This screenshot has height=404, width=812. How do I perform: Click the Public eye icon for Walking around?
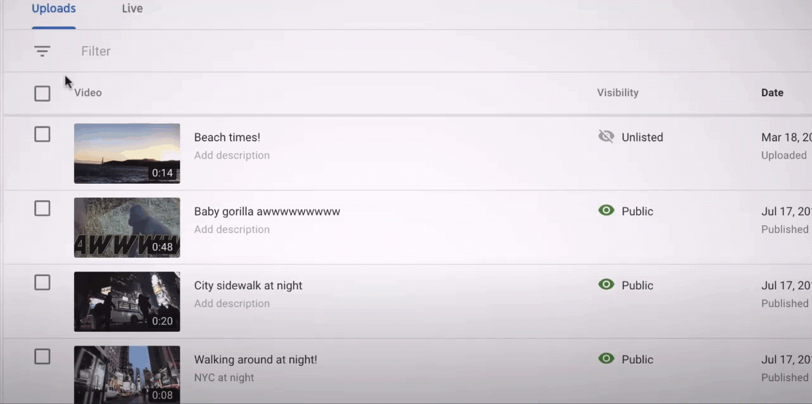(x=606, y=358)
